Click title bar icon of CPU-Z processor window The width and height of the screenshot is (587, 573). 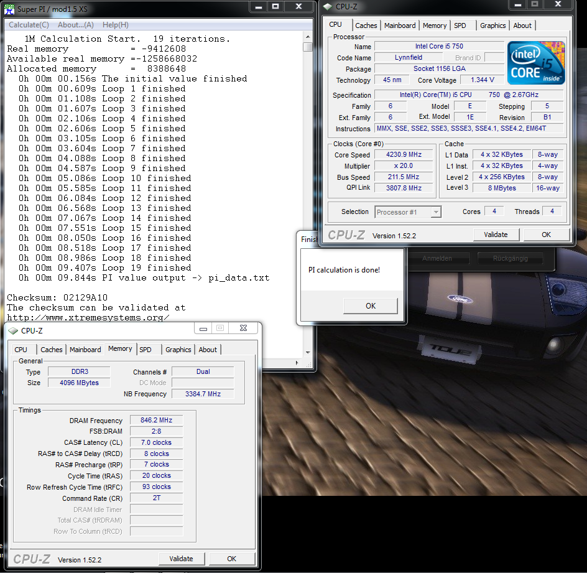(x=329, y=7)
